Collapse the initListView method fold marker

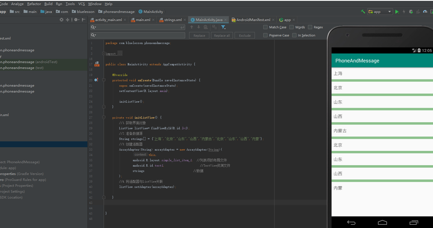104,118
